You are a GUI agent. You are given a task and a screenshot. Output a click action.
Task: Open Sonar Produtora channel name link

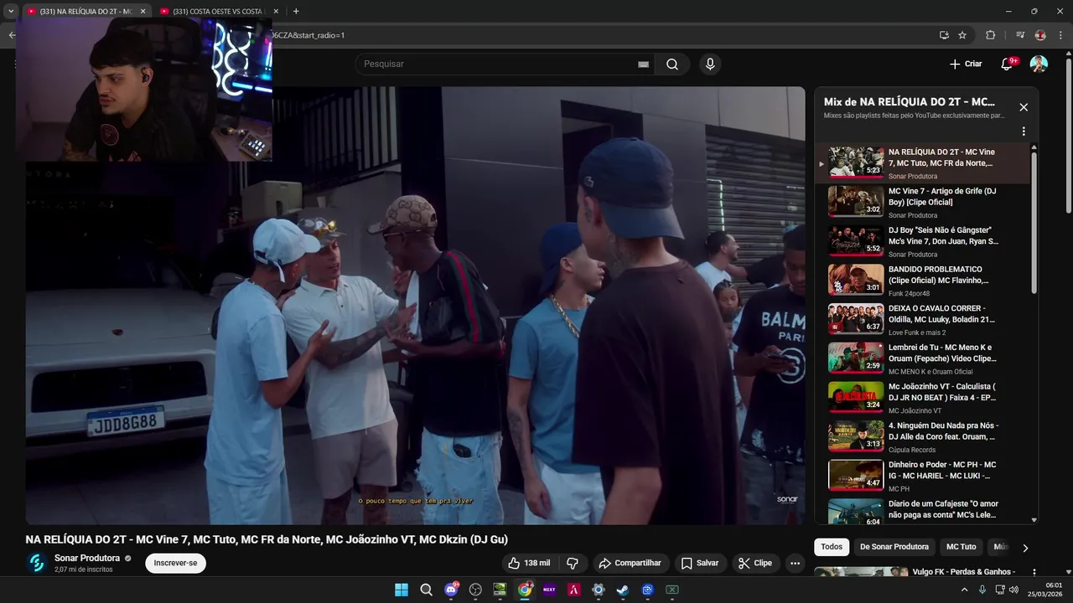tap(87, 558)
